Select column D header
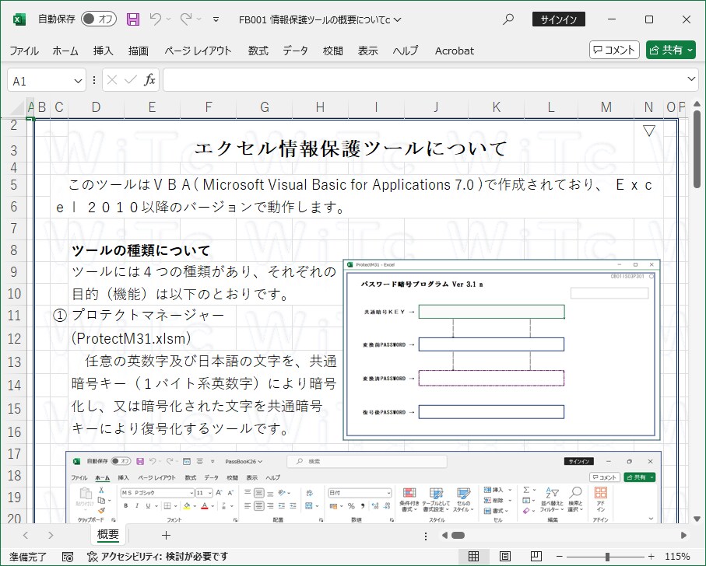Image resolution: width=706 pixels, height=566 pixels. click(x=96, y=107)
